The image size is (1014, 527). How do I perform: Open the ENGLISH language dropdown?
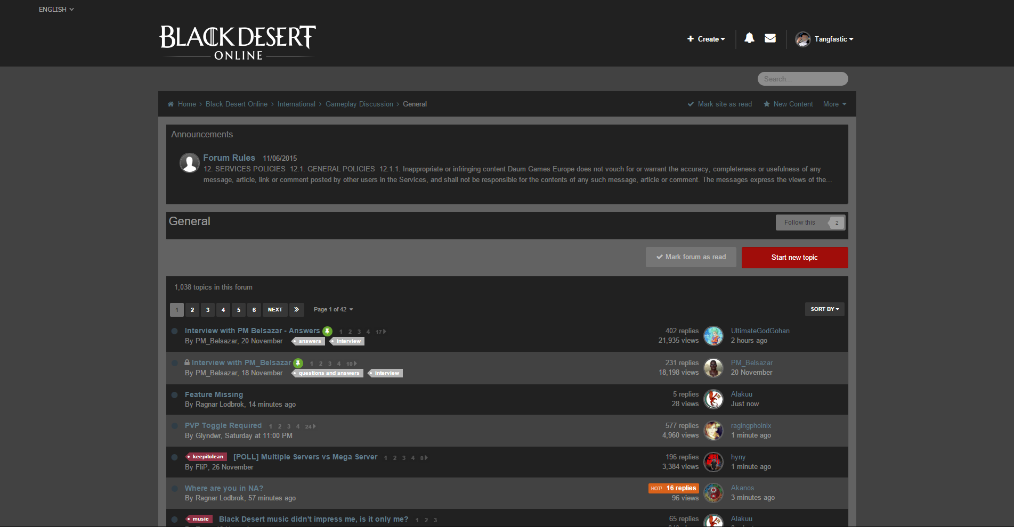(x=56, y=9)
